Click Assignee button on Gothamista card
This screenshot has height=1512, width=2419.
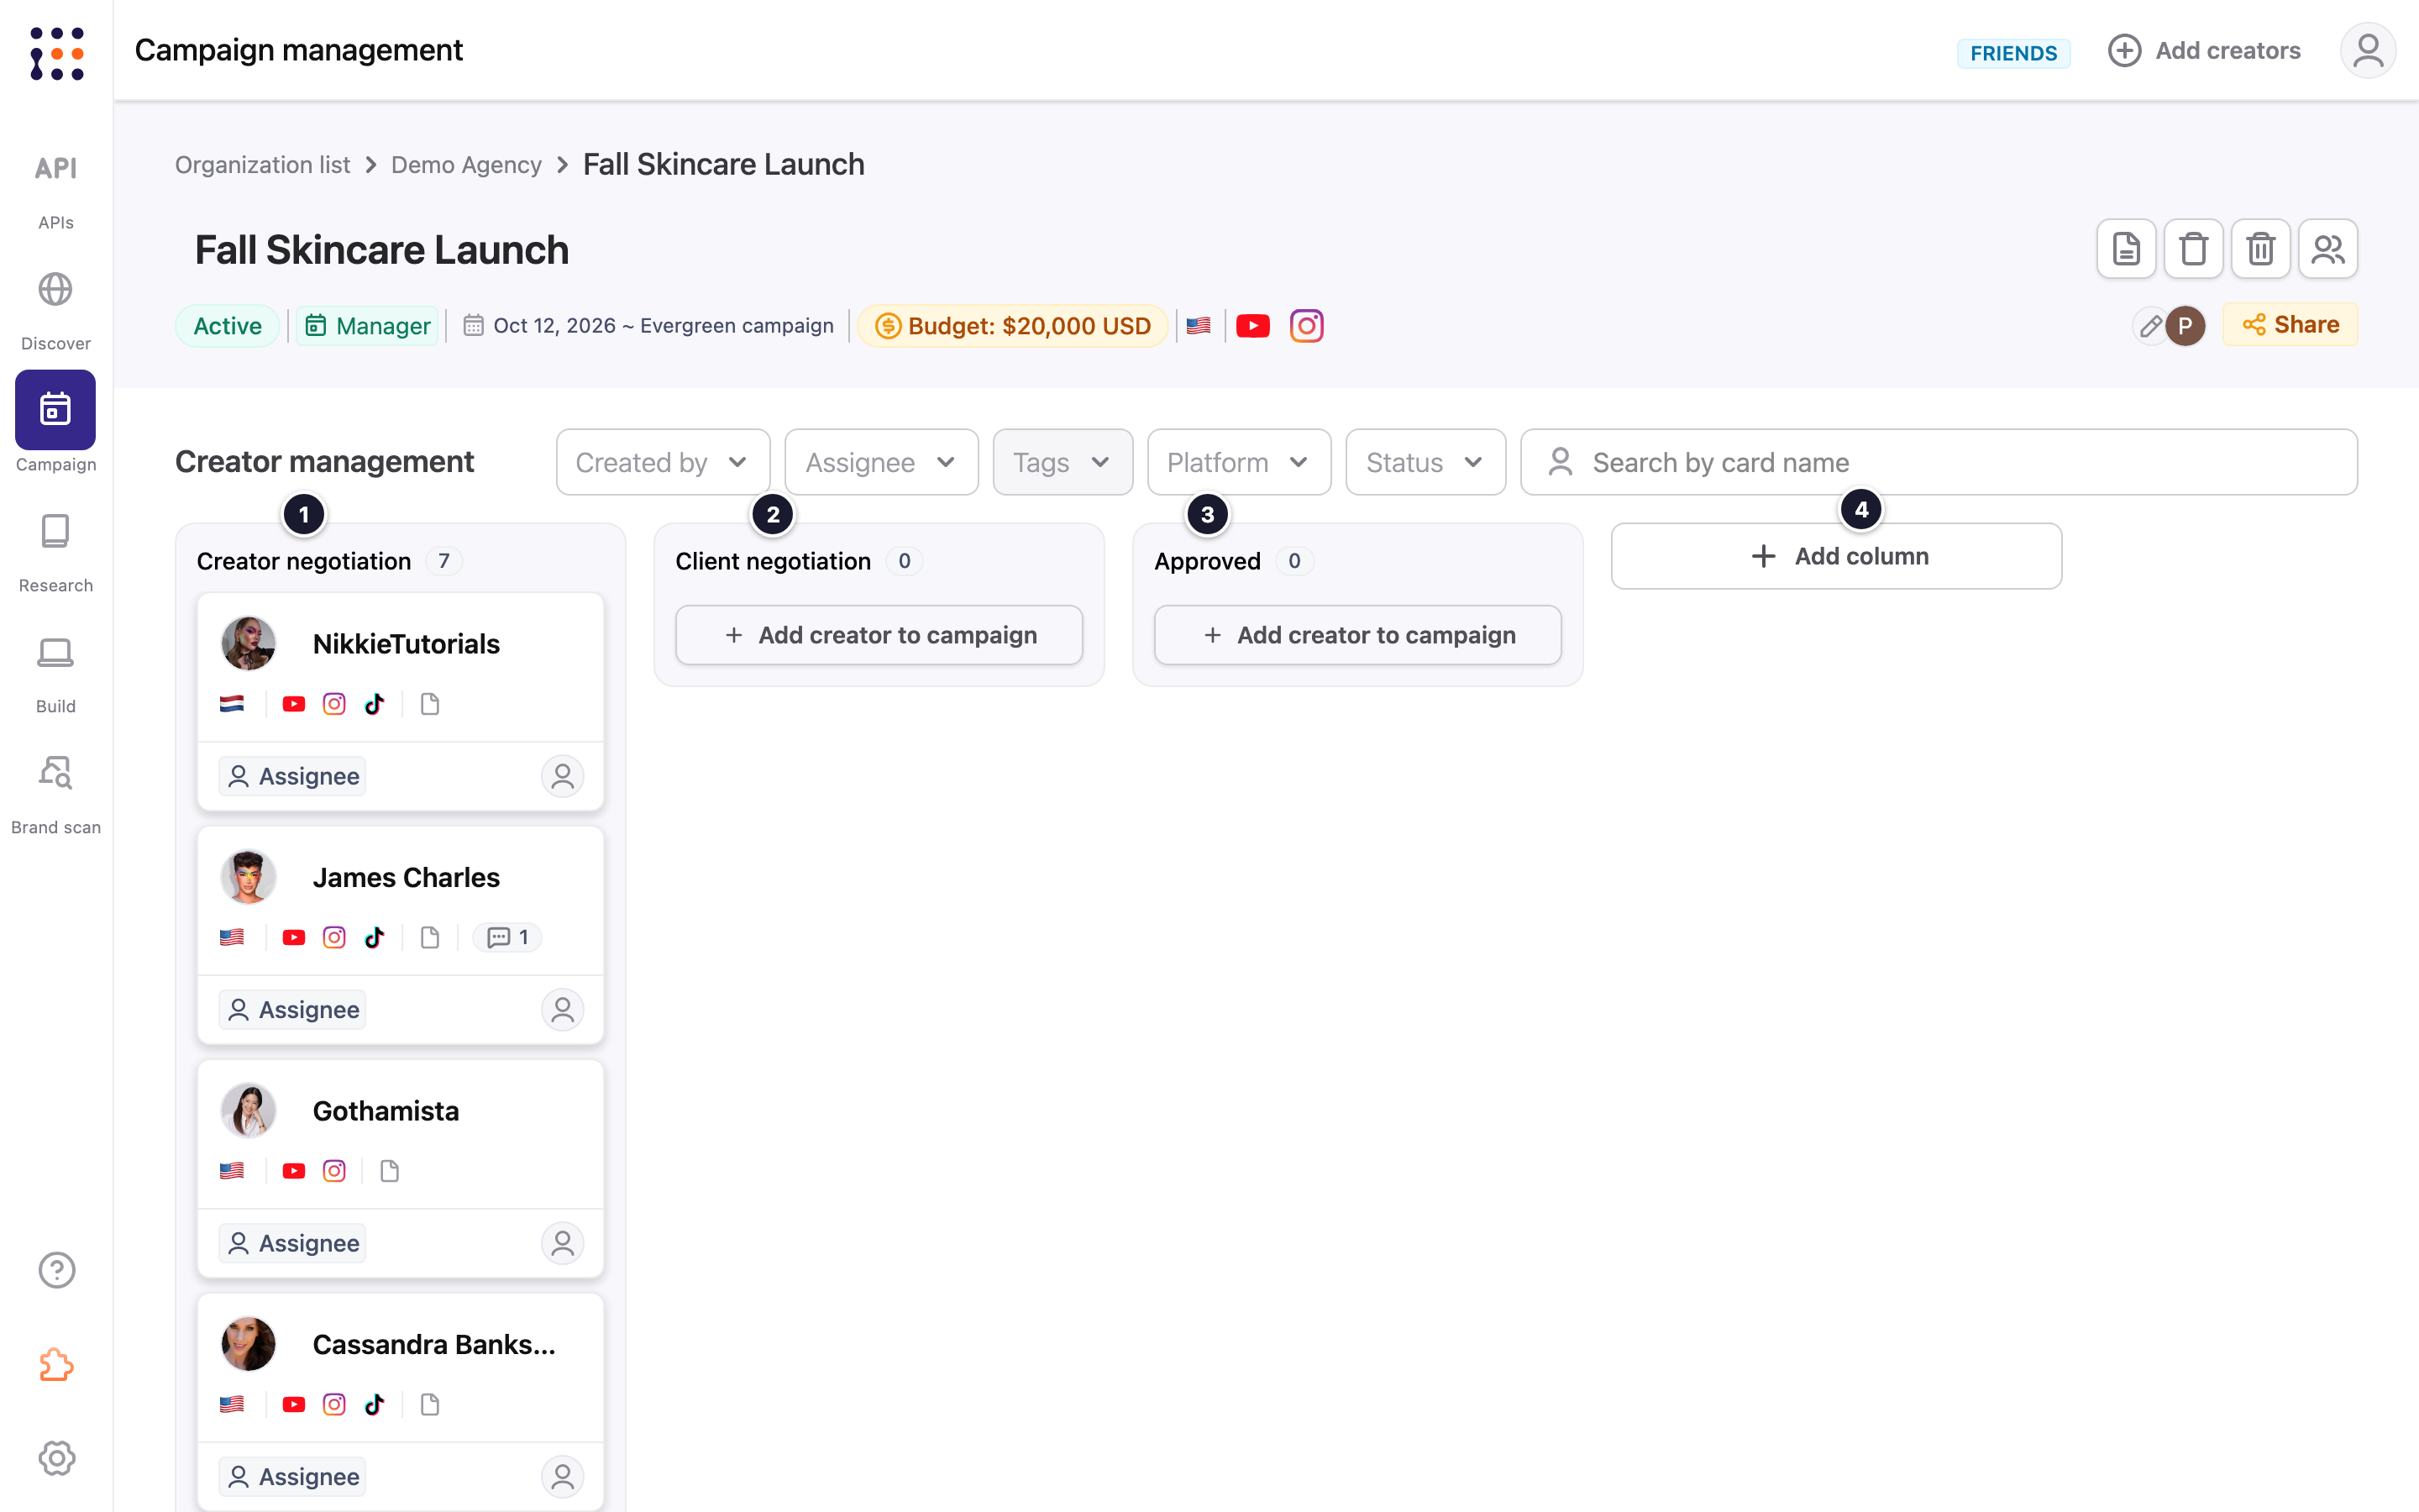tap(293, 1243)
